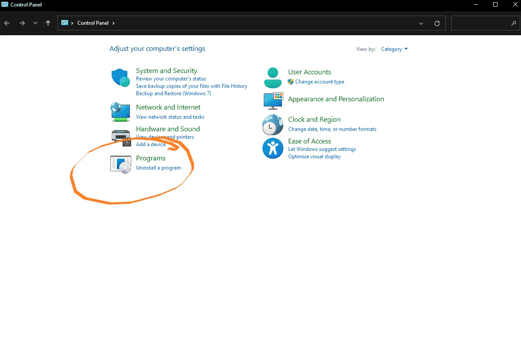Expand the chevron after Control Panel breadcrumb
The height and width of the screenshot is (350, 521).
[x=113, y=23]
